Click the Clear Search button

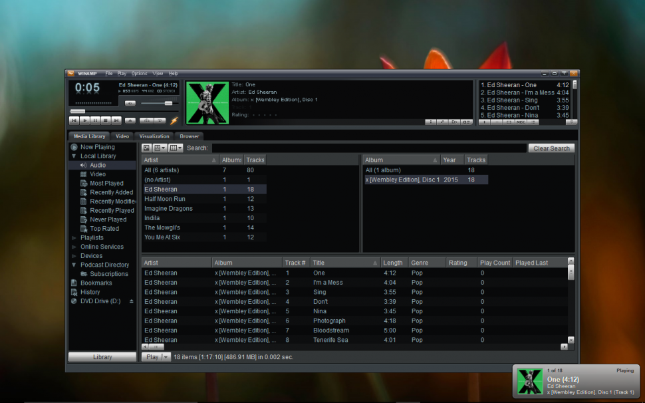pos(551,148)
